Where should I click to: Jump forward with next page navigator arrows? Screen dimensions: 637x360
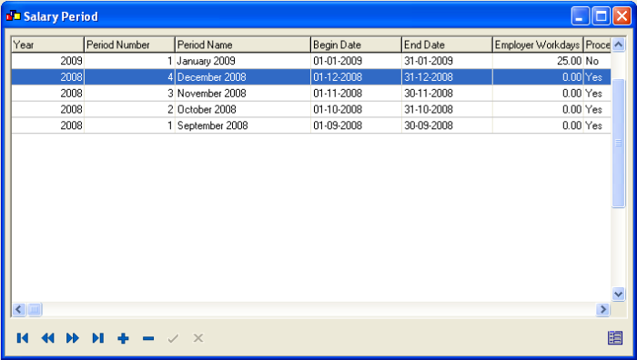[73, 338]
